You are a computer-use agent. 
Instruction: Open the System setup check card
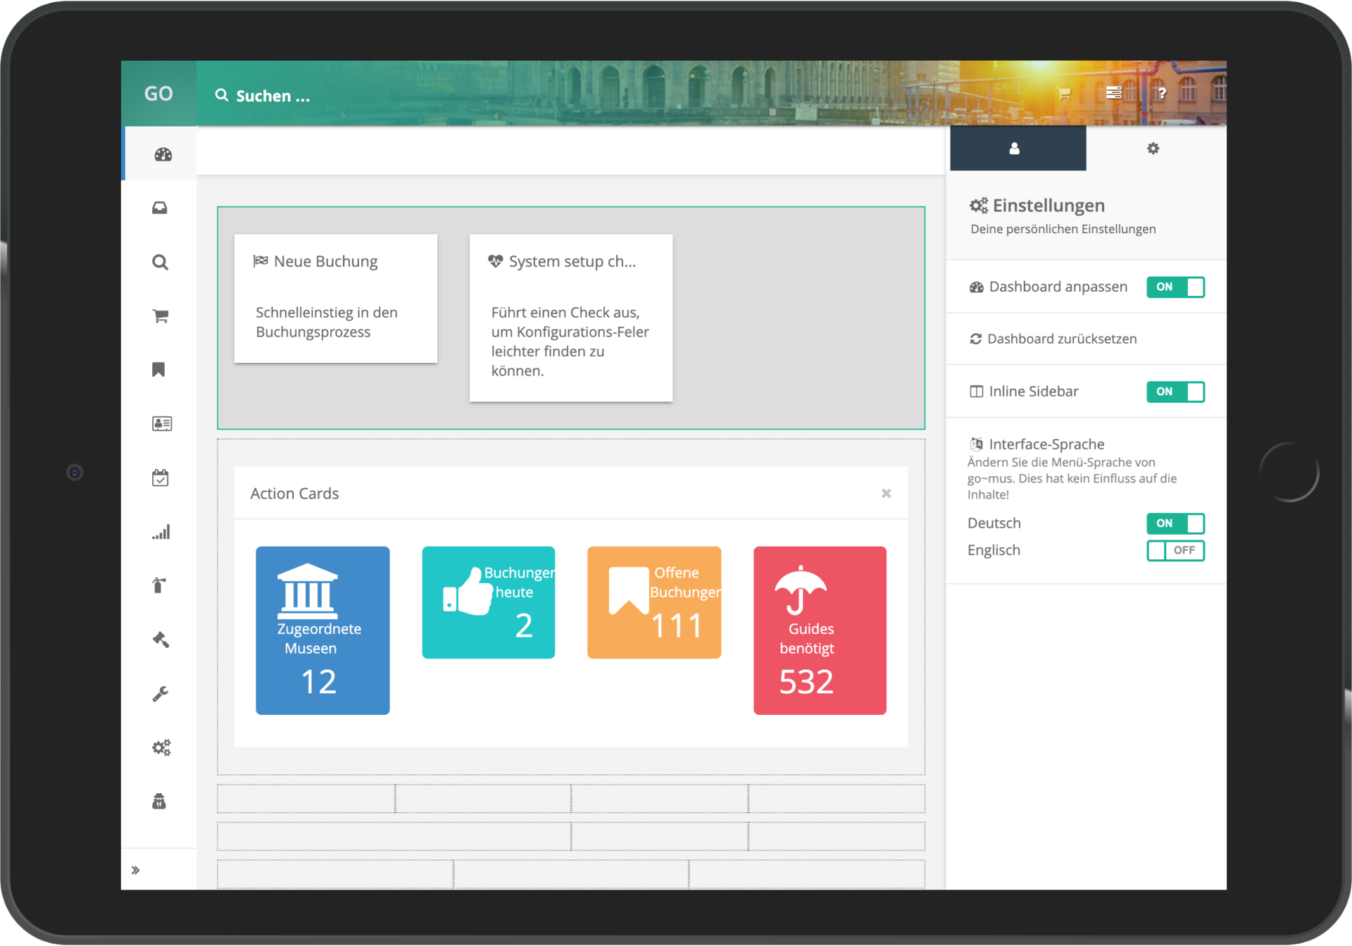tap(571, 318)
